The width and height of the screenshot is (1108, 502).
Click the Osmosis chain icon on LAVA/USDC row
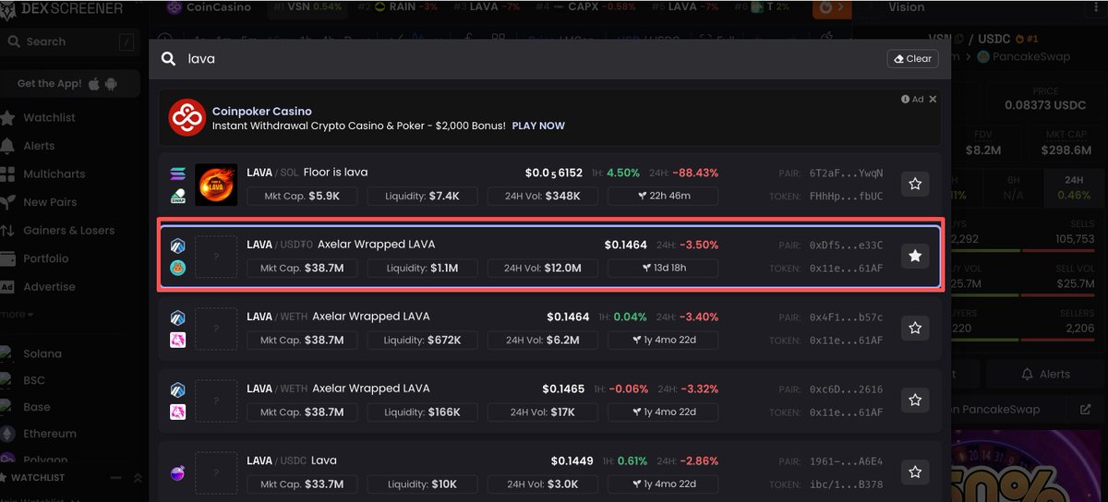point(178,472)
